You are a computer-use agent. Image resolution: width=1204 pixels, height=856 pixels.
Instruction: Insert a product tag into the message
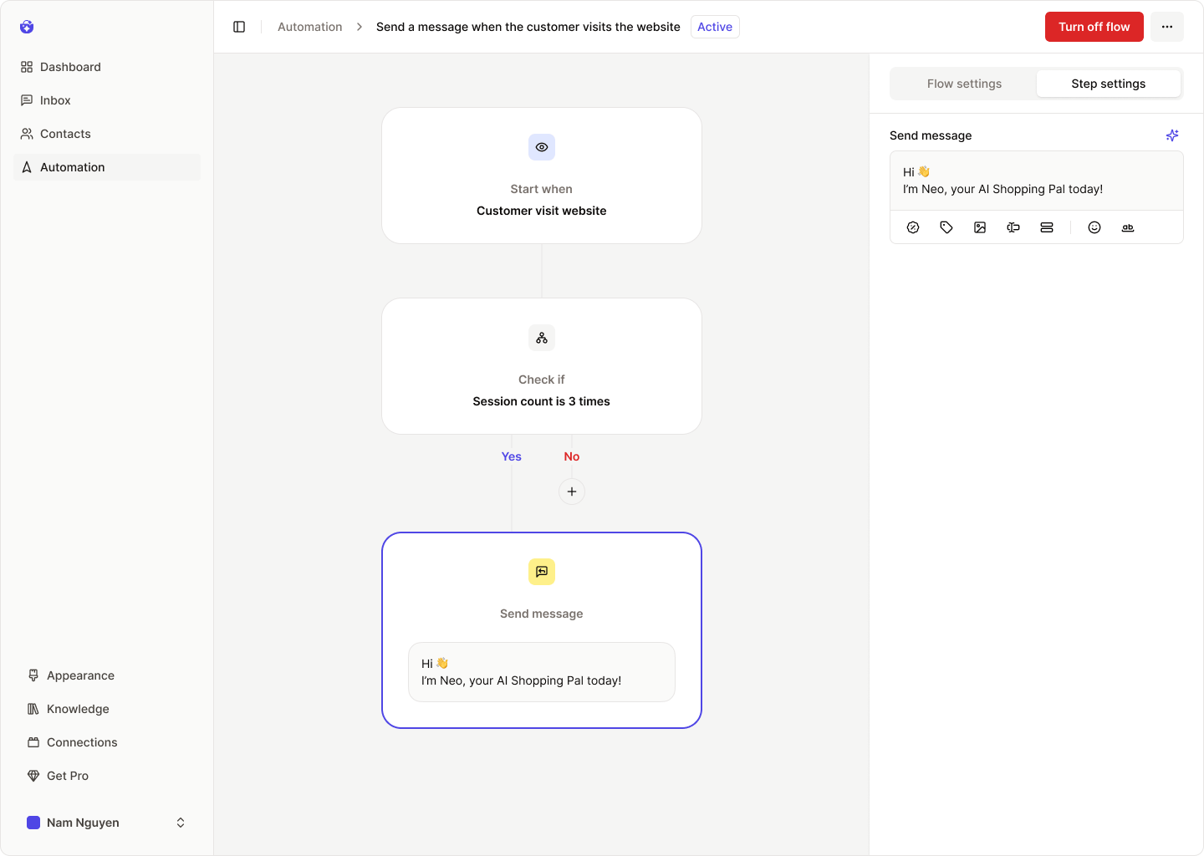pos(946,227)
